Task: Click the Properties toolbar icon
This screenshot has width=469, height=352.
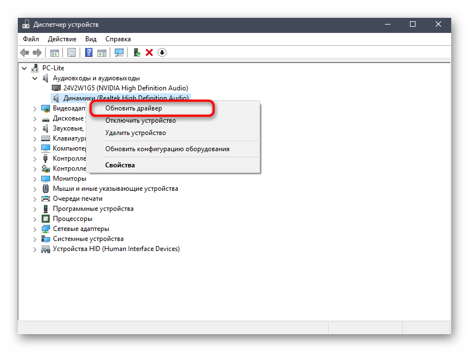Action: 71,52
